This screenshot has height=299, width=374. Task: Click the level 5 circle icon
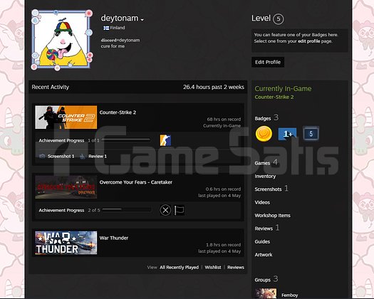pos(279,19)
